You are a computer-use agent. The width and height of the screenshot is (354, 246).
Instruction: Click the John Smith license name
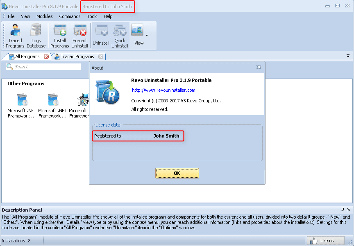[x=166, y=136]
